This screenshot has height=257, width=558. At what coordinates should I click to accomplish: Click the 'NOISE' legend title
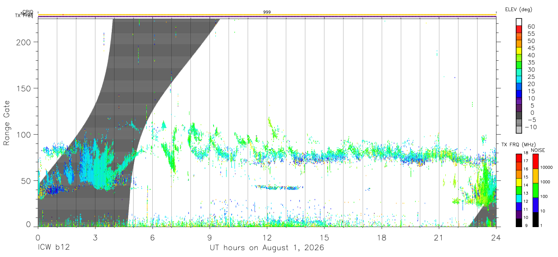pyautogui.click(x=538, y=150)
